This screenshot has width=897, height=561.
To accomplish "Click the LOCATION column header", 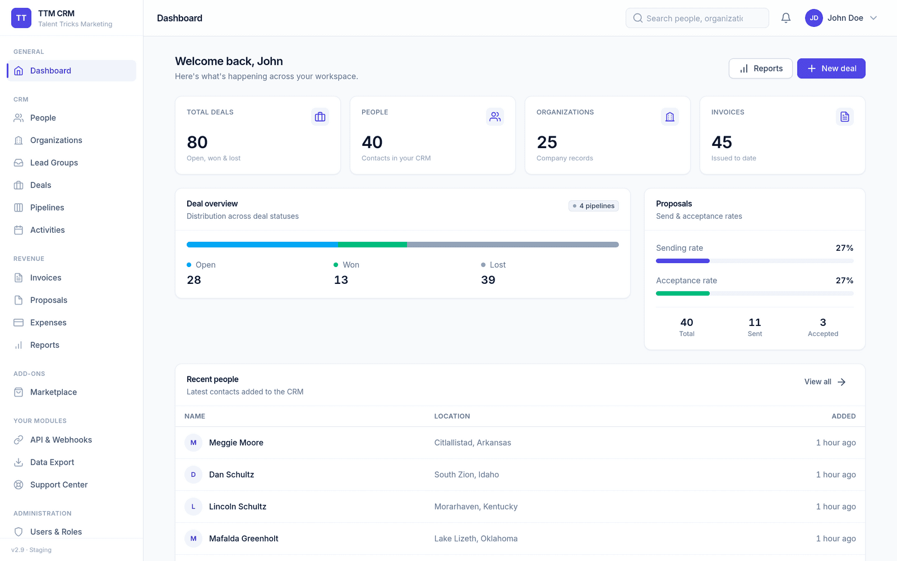I will [452, 416].
